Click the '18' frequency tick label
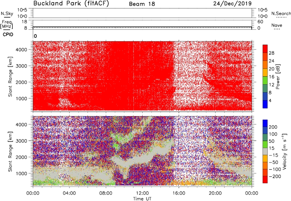Screen dimensions: 291x201 24,22
